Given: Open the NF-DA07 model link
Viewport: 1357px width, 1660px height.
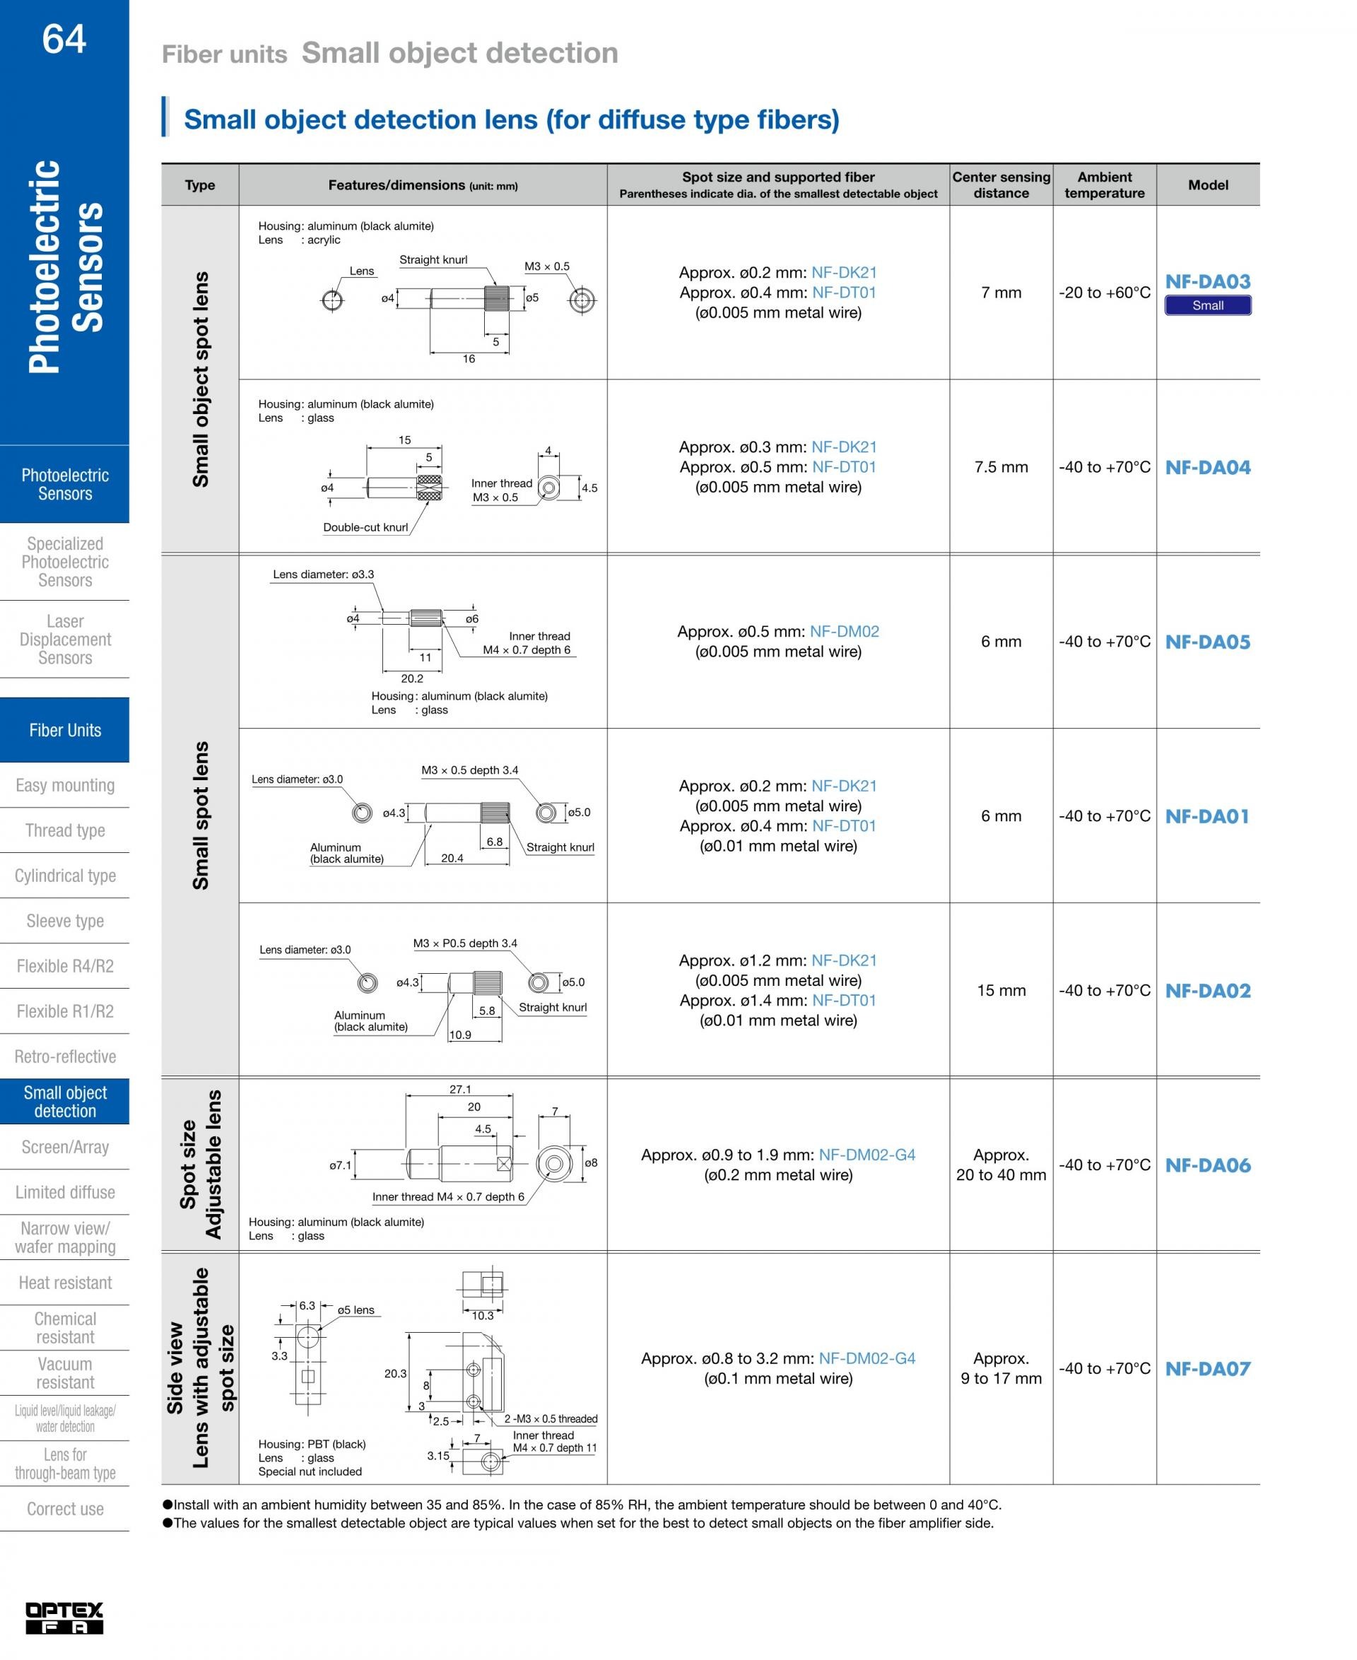Looking at the screenshot, I should tap(1208, 1368).
